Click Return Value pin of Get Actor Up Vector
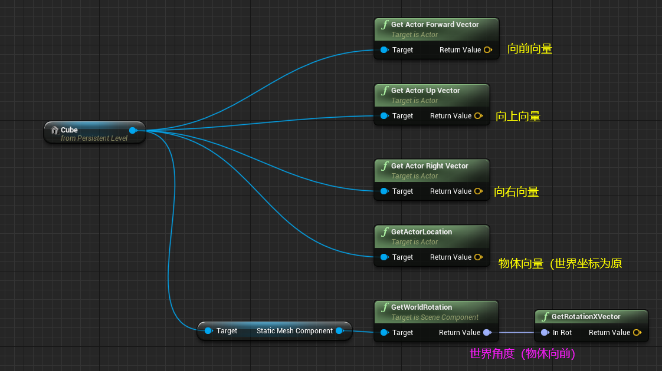Screen dimensions: 662x371 pyautogui.click(x=479, y=115)
